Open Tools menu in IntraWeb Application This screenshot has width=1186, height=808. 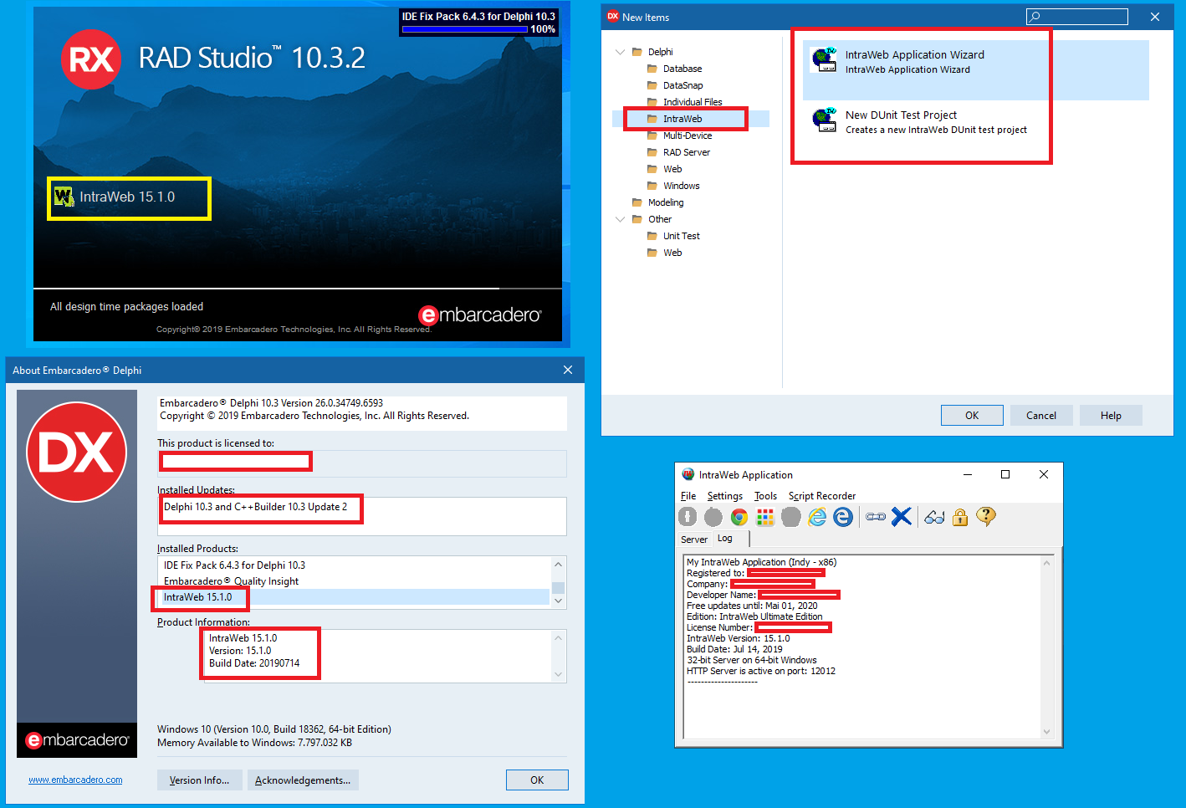click(765, 496)
